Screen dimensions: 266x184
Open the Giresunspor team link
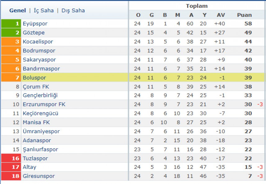click(x=39, y=176)
